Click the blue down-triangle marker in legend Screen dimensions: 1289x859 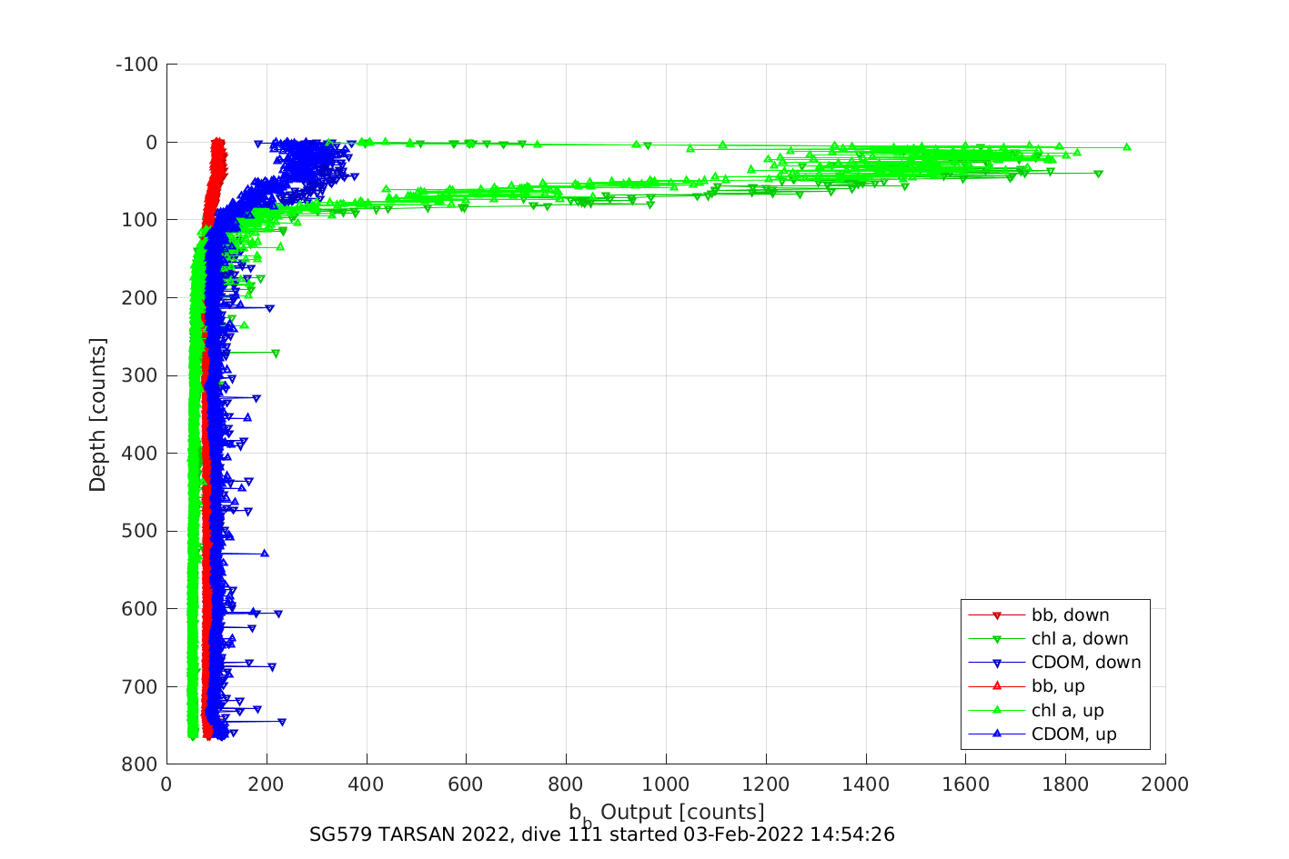point(996,664)
